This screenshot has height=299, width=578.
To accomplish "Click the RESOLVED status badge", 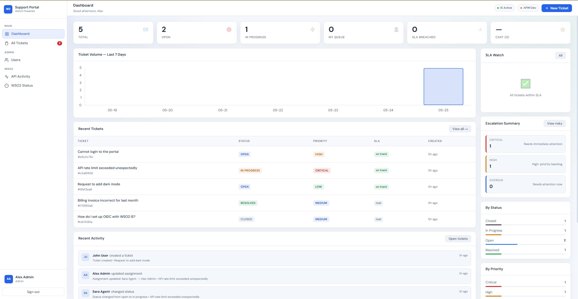I will 248,203.
